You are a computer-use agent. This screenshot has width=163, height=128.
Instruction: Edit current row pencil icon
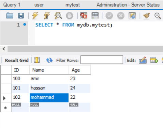tap(143, 60)
